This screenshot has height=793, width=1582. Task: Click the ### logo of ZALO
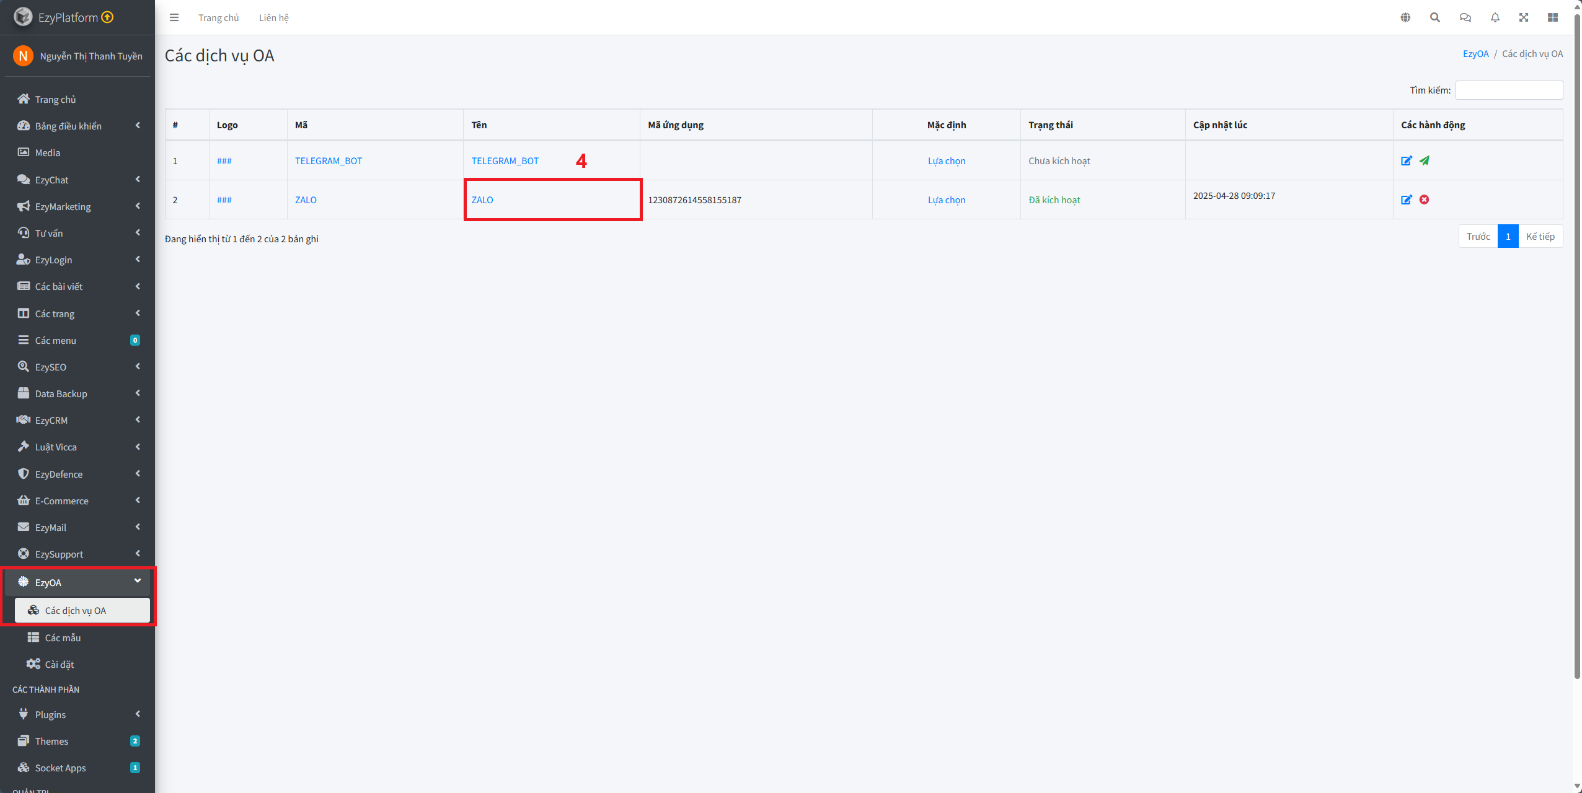(224, 200)
